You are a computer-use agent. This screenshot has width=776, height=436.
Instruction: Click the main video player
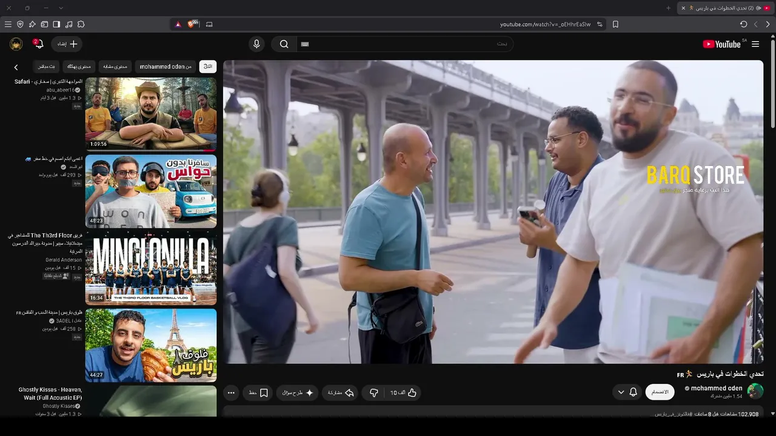pos(493,212)
